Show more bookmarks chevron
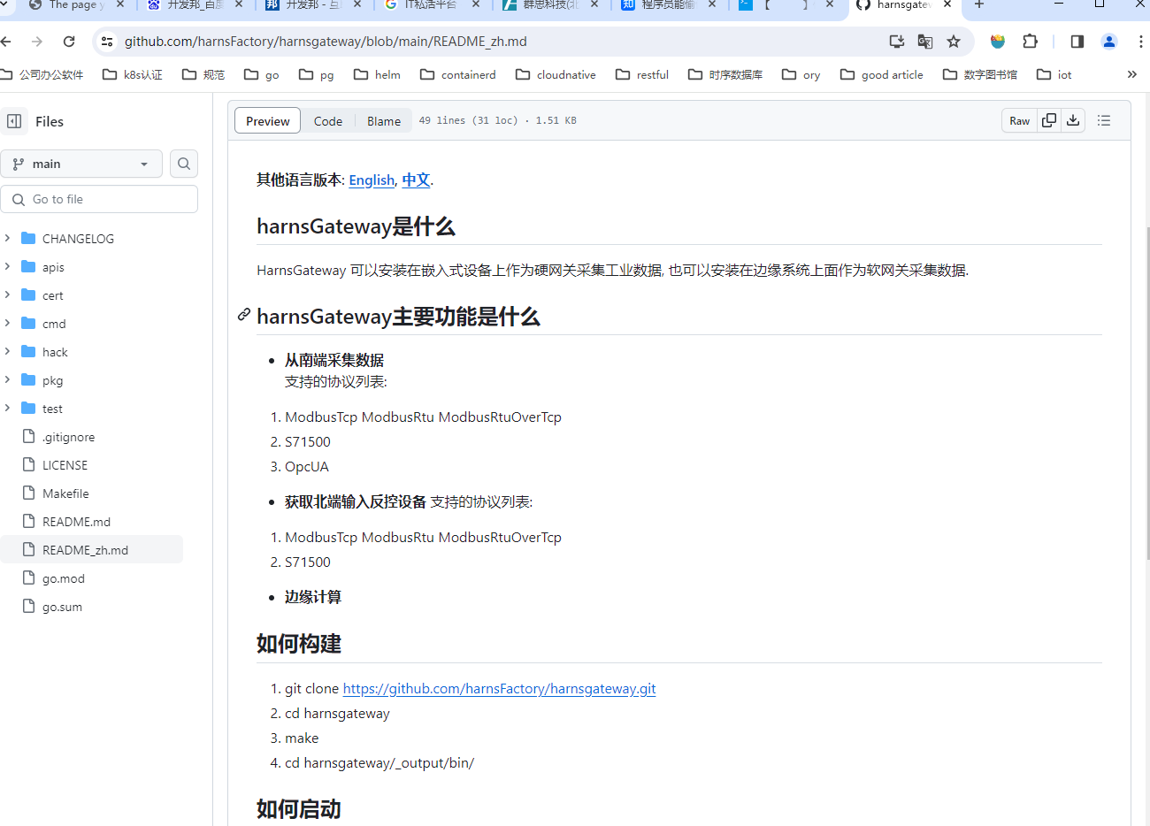The height and width of the screenshot is (826, 1150). coord(1131,74)
